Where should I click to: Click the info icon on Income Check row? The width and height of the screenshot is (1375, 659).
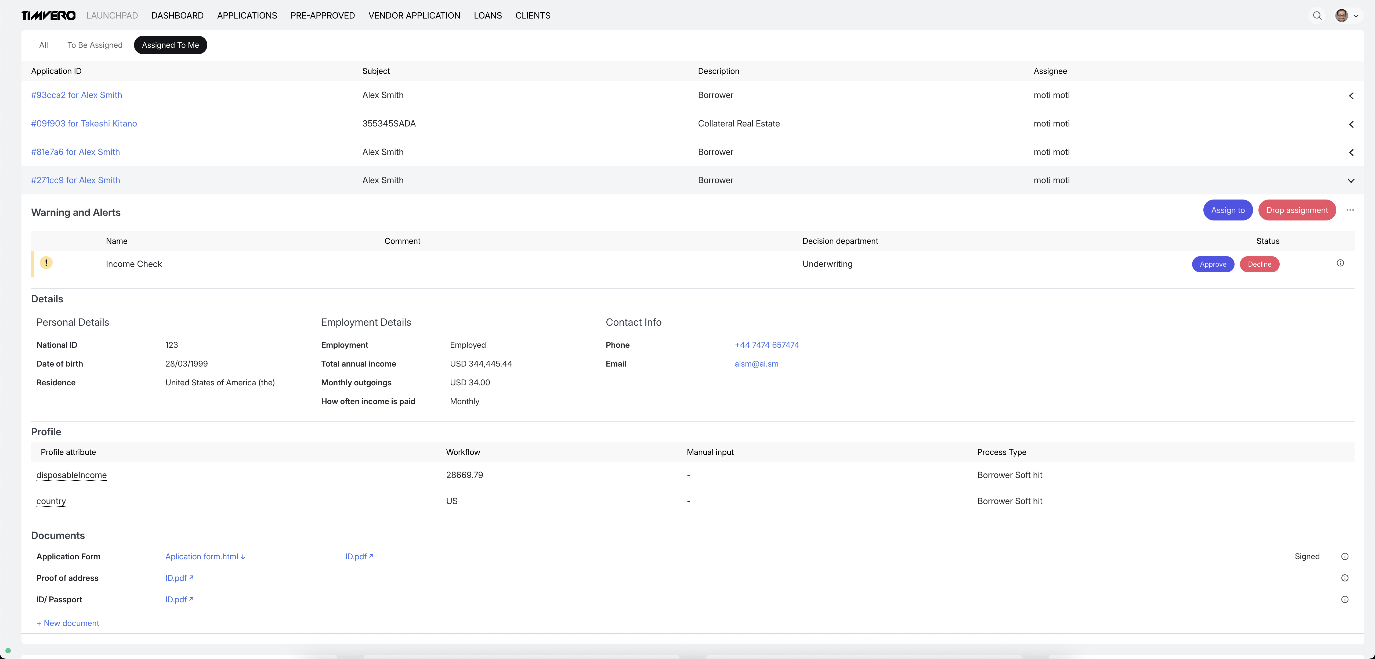[1340, 263]
